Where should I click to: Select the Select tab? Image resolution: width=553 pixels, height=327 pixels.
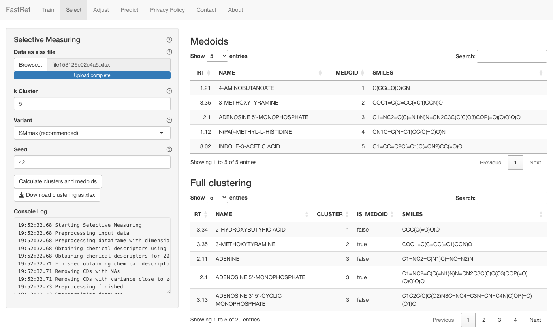73,10
